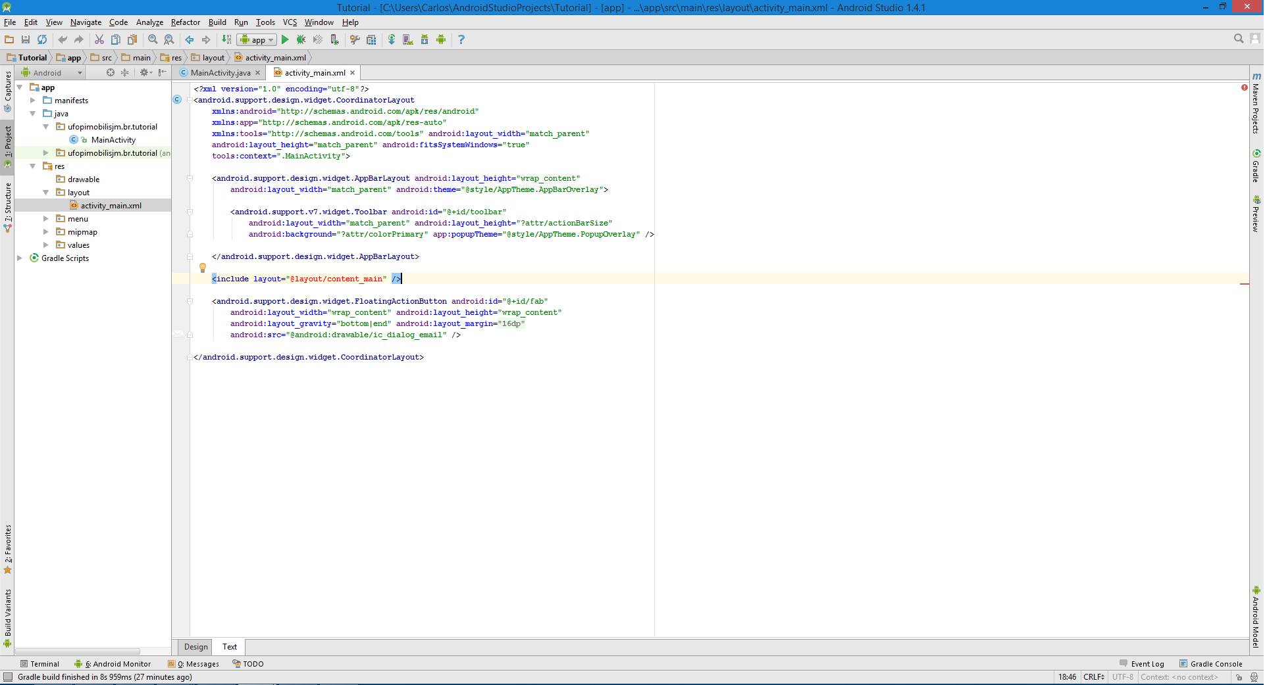1265x685 pixels.
Task: Collapse the res folder
Action: pos(33,166)
